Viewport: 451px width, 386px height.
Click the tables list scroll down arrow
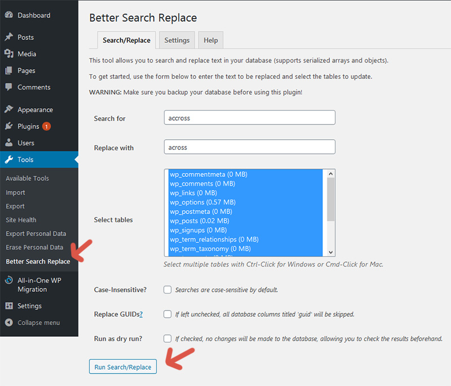[x=331, y=252]
